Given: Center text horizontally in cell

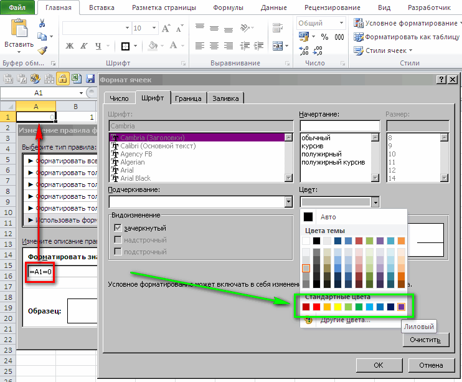Looking at the screenshot, I should point(214,45).
